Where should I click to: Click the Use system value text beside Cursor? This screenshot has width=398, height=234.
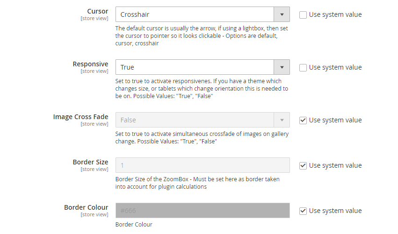coord(335,14)
